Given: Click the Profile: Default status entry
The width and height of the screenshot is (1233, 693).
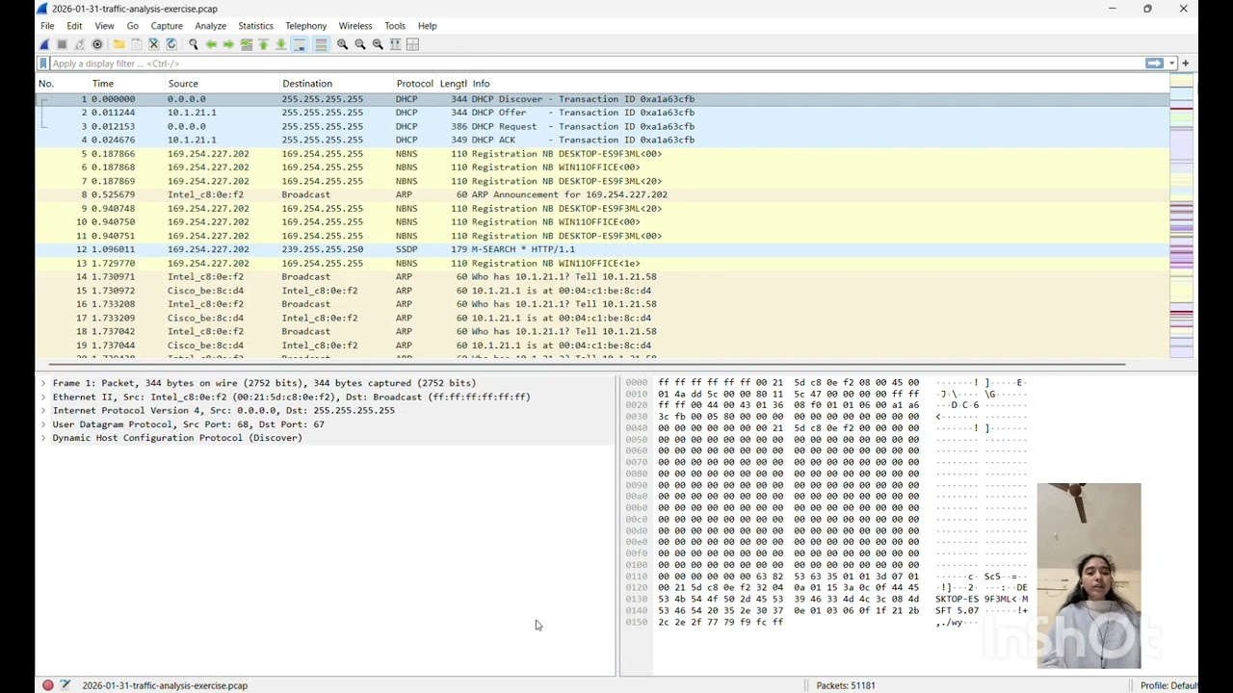Looking at the screenshot, I should coord(1167,685).
